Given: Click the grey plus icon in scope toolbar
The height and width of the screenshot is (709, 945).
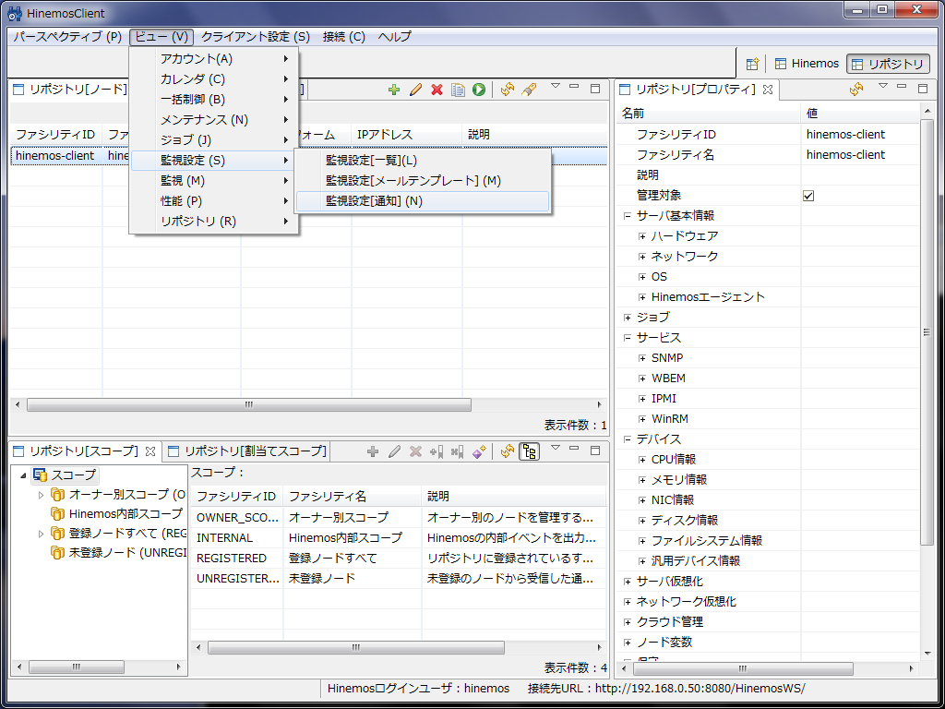Looking at the screenshot, I should click(373, 451).
